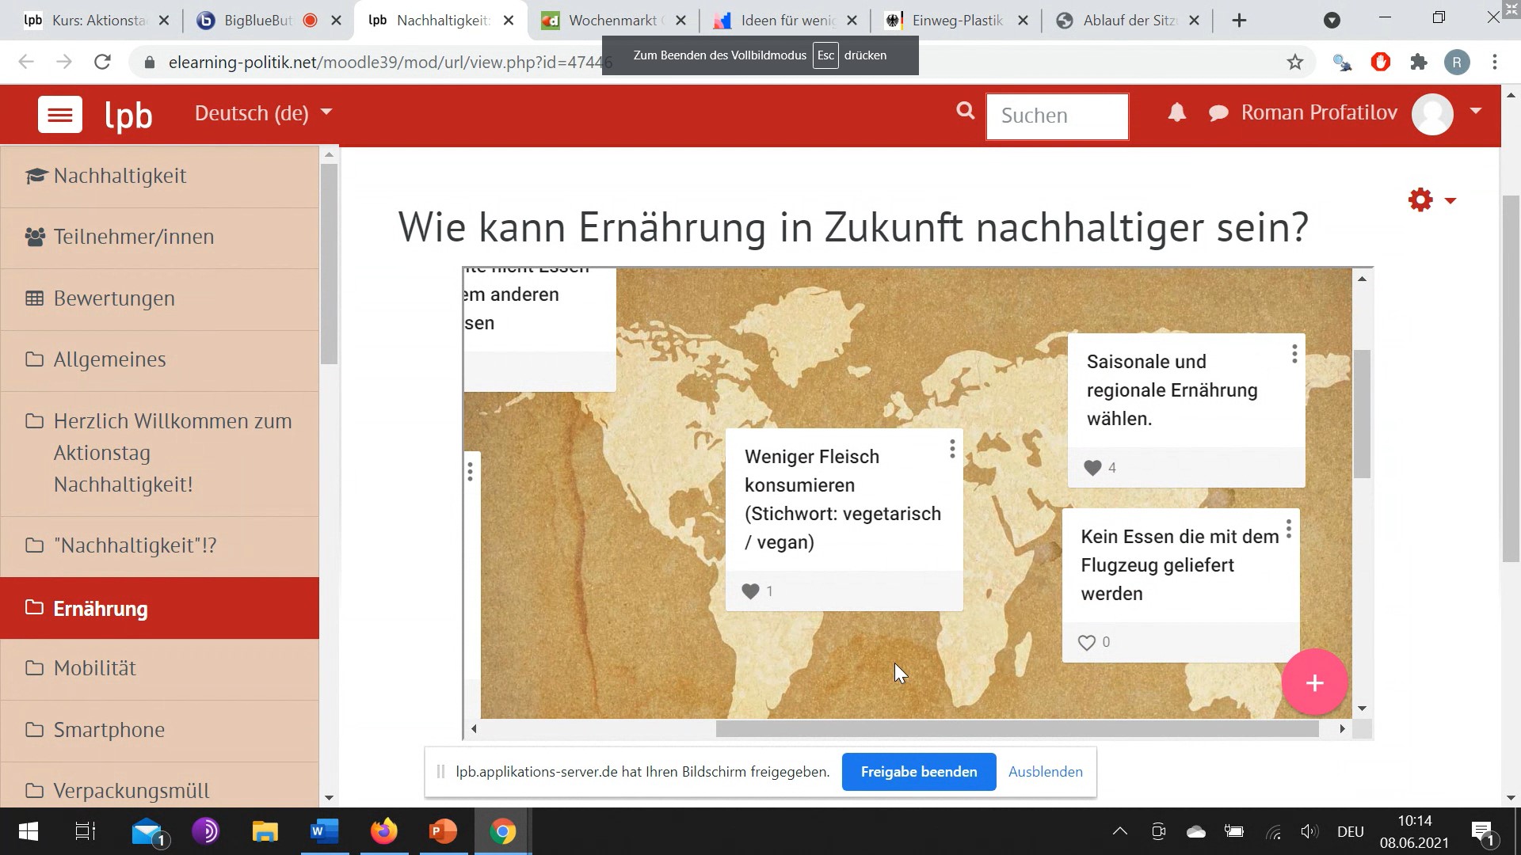Open the notifications bell
This screenshot has width=1521, height=855.
[1177, 113]
